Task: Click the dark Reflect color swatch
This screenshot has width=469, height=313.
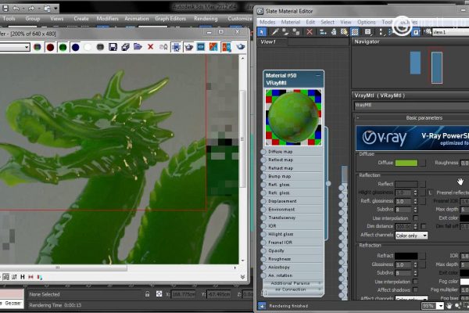Action: [x=406, y=184]
